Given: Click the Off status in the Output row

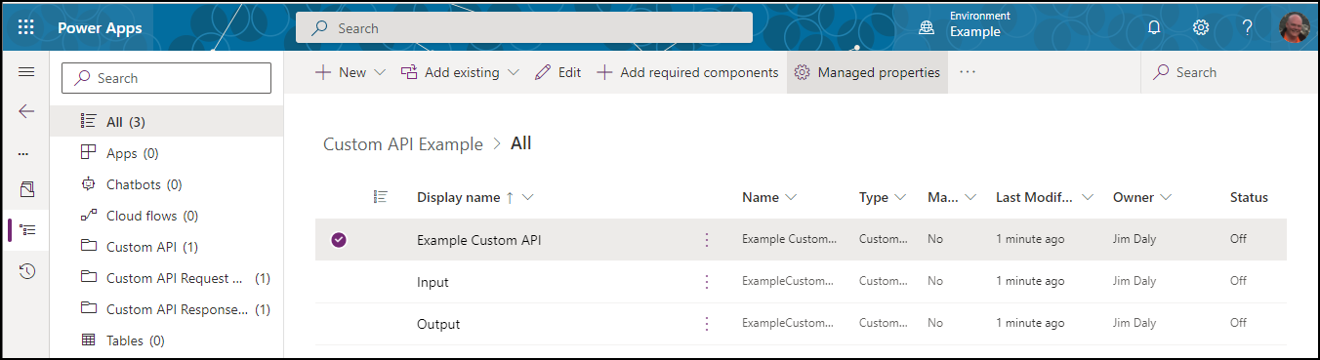Looking at the screenshot, I should click(1238, 323).
